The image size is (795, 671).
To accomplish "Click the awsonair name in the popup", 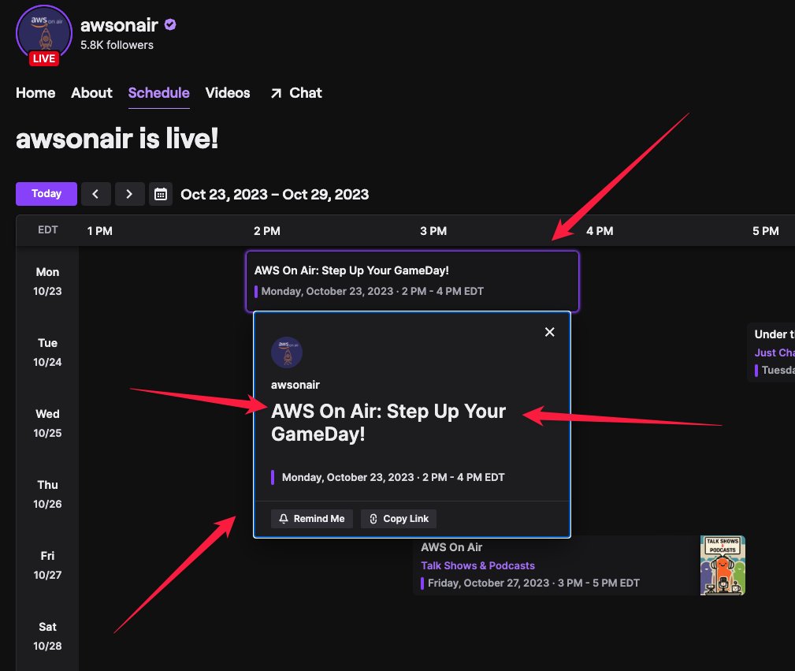I will tap(295, 385).
